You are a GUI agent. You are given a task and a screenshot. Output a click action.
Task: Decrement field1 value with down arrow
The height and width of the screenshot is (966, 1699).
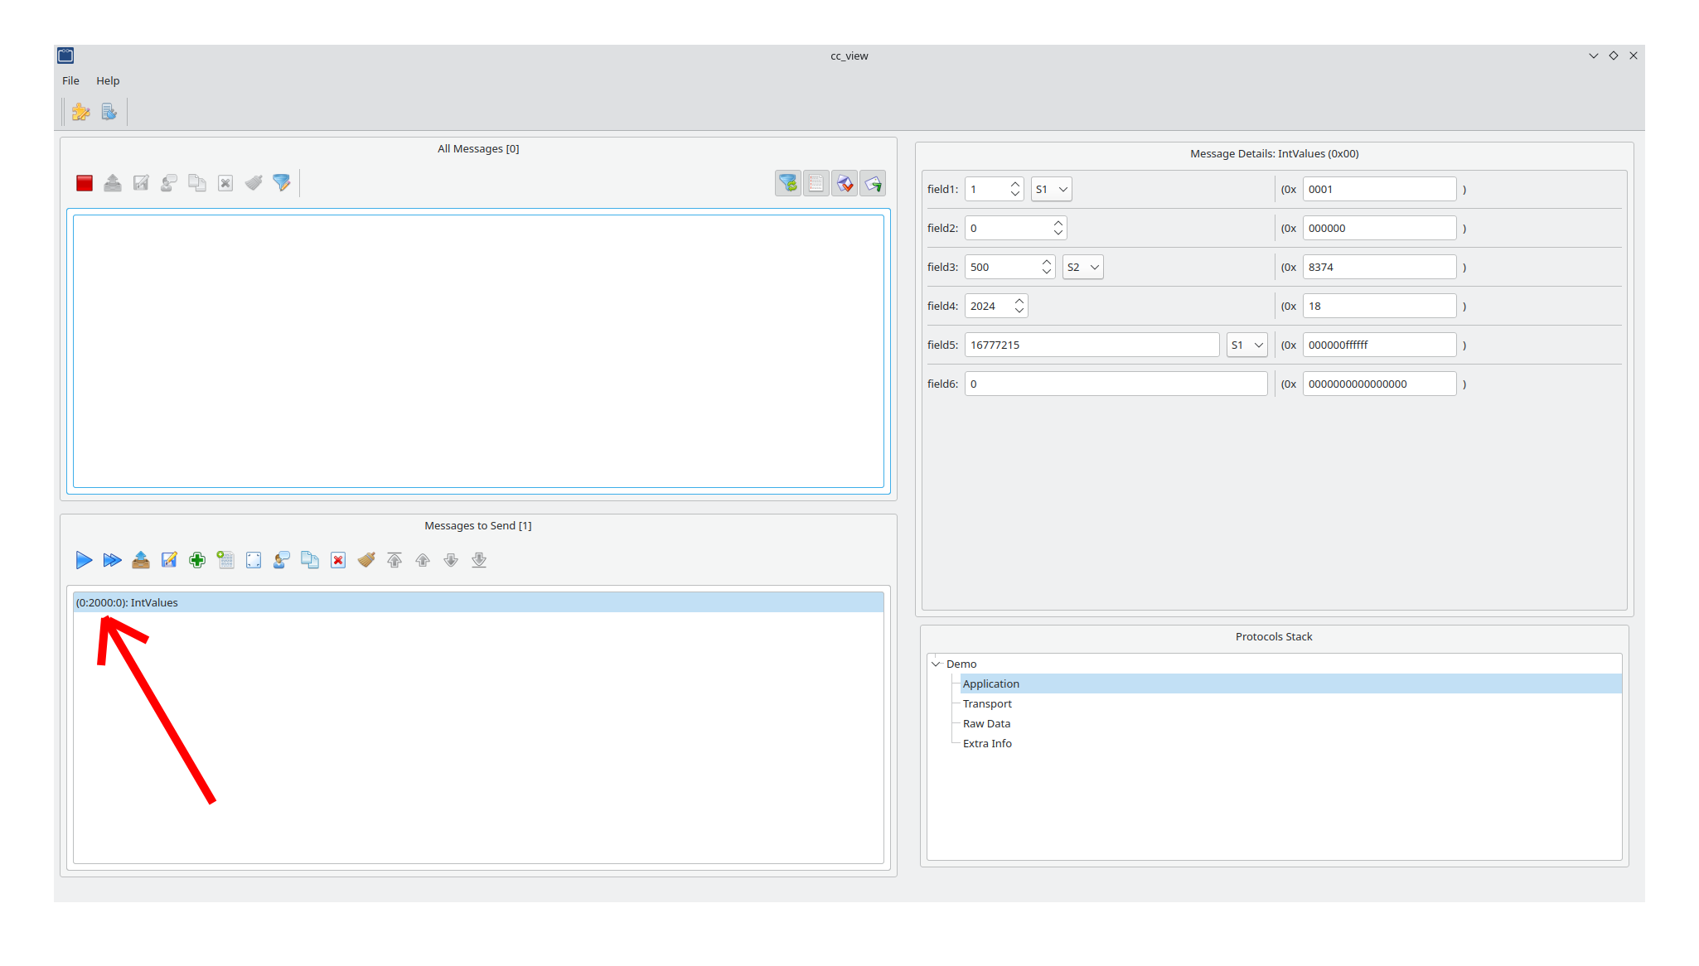1015,194
